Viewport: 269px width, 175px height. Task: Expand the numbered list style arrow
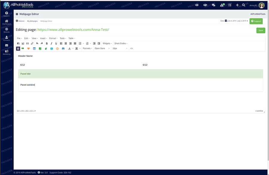tap(91, 43)
